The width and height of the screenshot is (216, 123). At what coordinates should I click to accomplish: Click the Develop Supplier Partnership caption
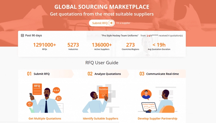pyautogui.click(x=158, y=119)
